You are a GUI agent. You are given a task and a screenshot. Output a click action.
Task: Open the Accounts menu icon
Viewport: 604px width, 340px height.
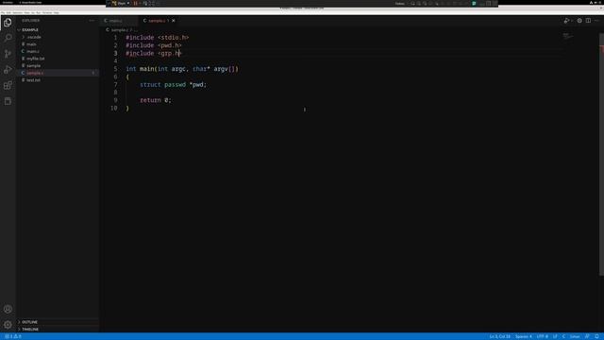pyautogui.click(x=8, y=309)
